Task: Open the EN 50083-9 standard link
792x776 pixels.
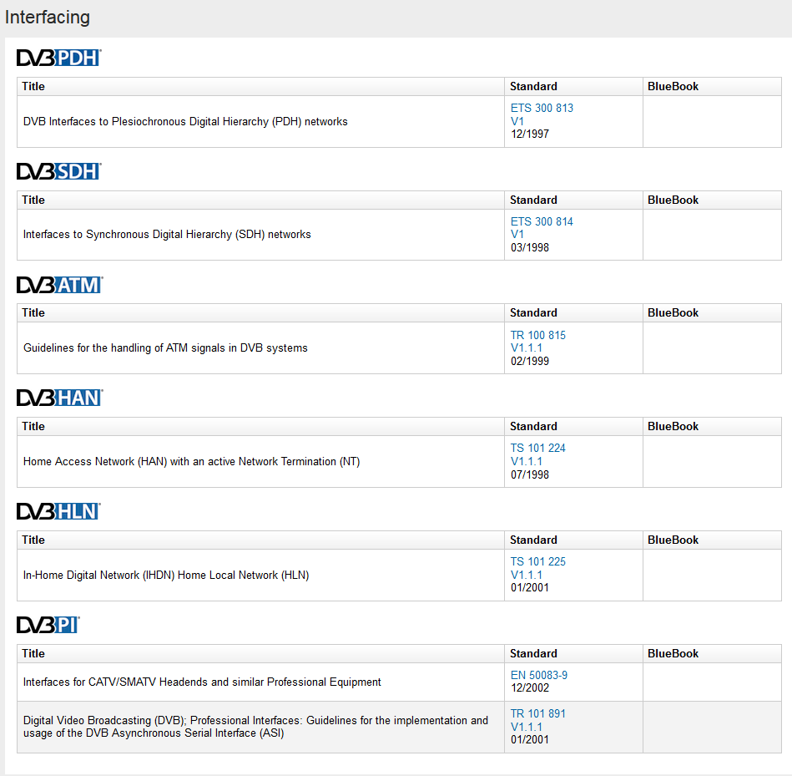Action: (x=538, y=675)
